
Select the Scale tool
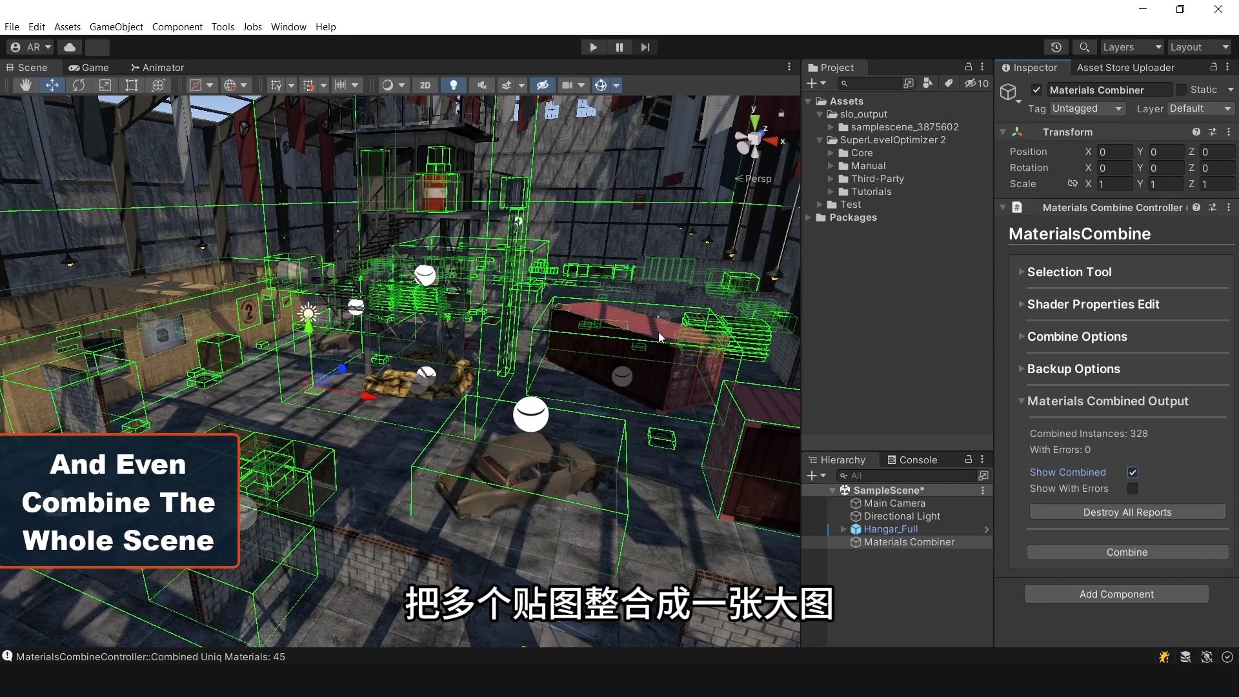coord(105,85)
